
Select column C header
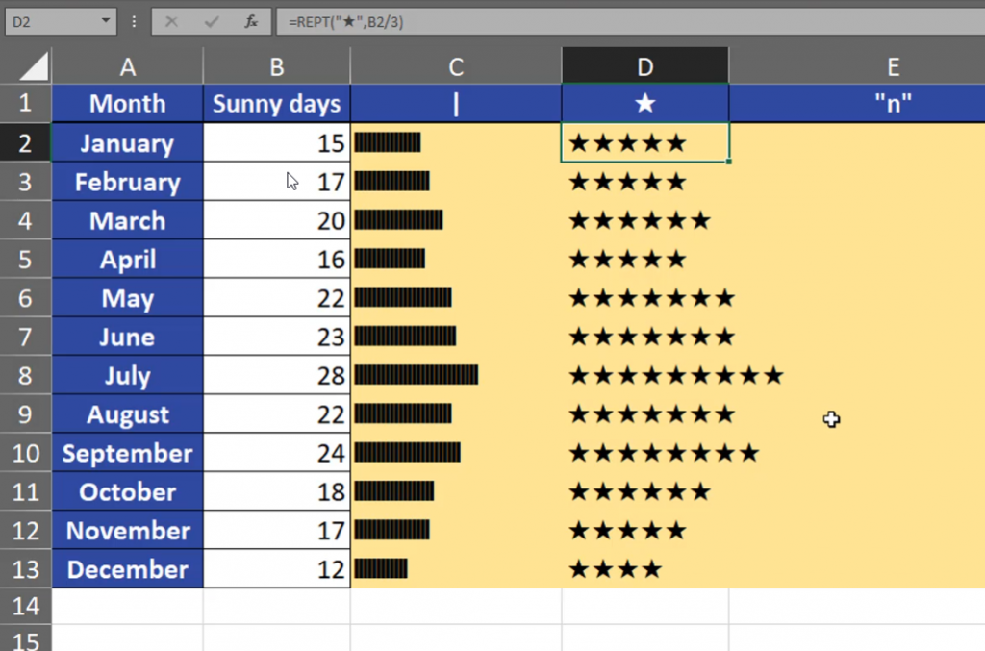pyautogui.click(x=456, y=66)
